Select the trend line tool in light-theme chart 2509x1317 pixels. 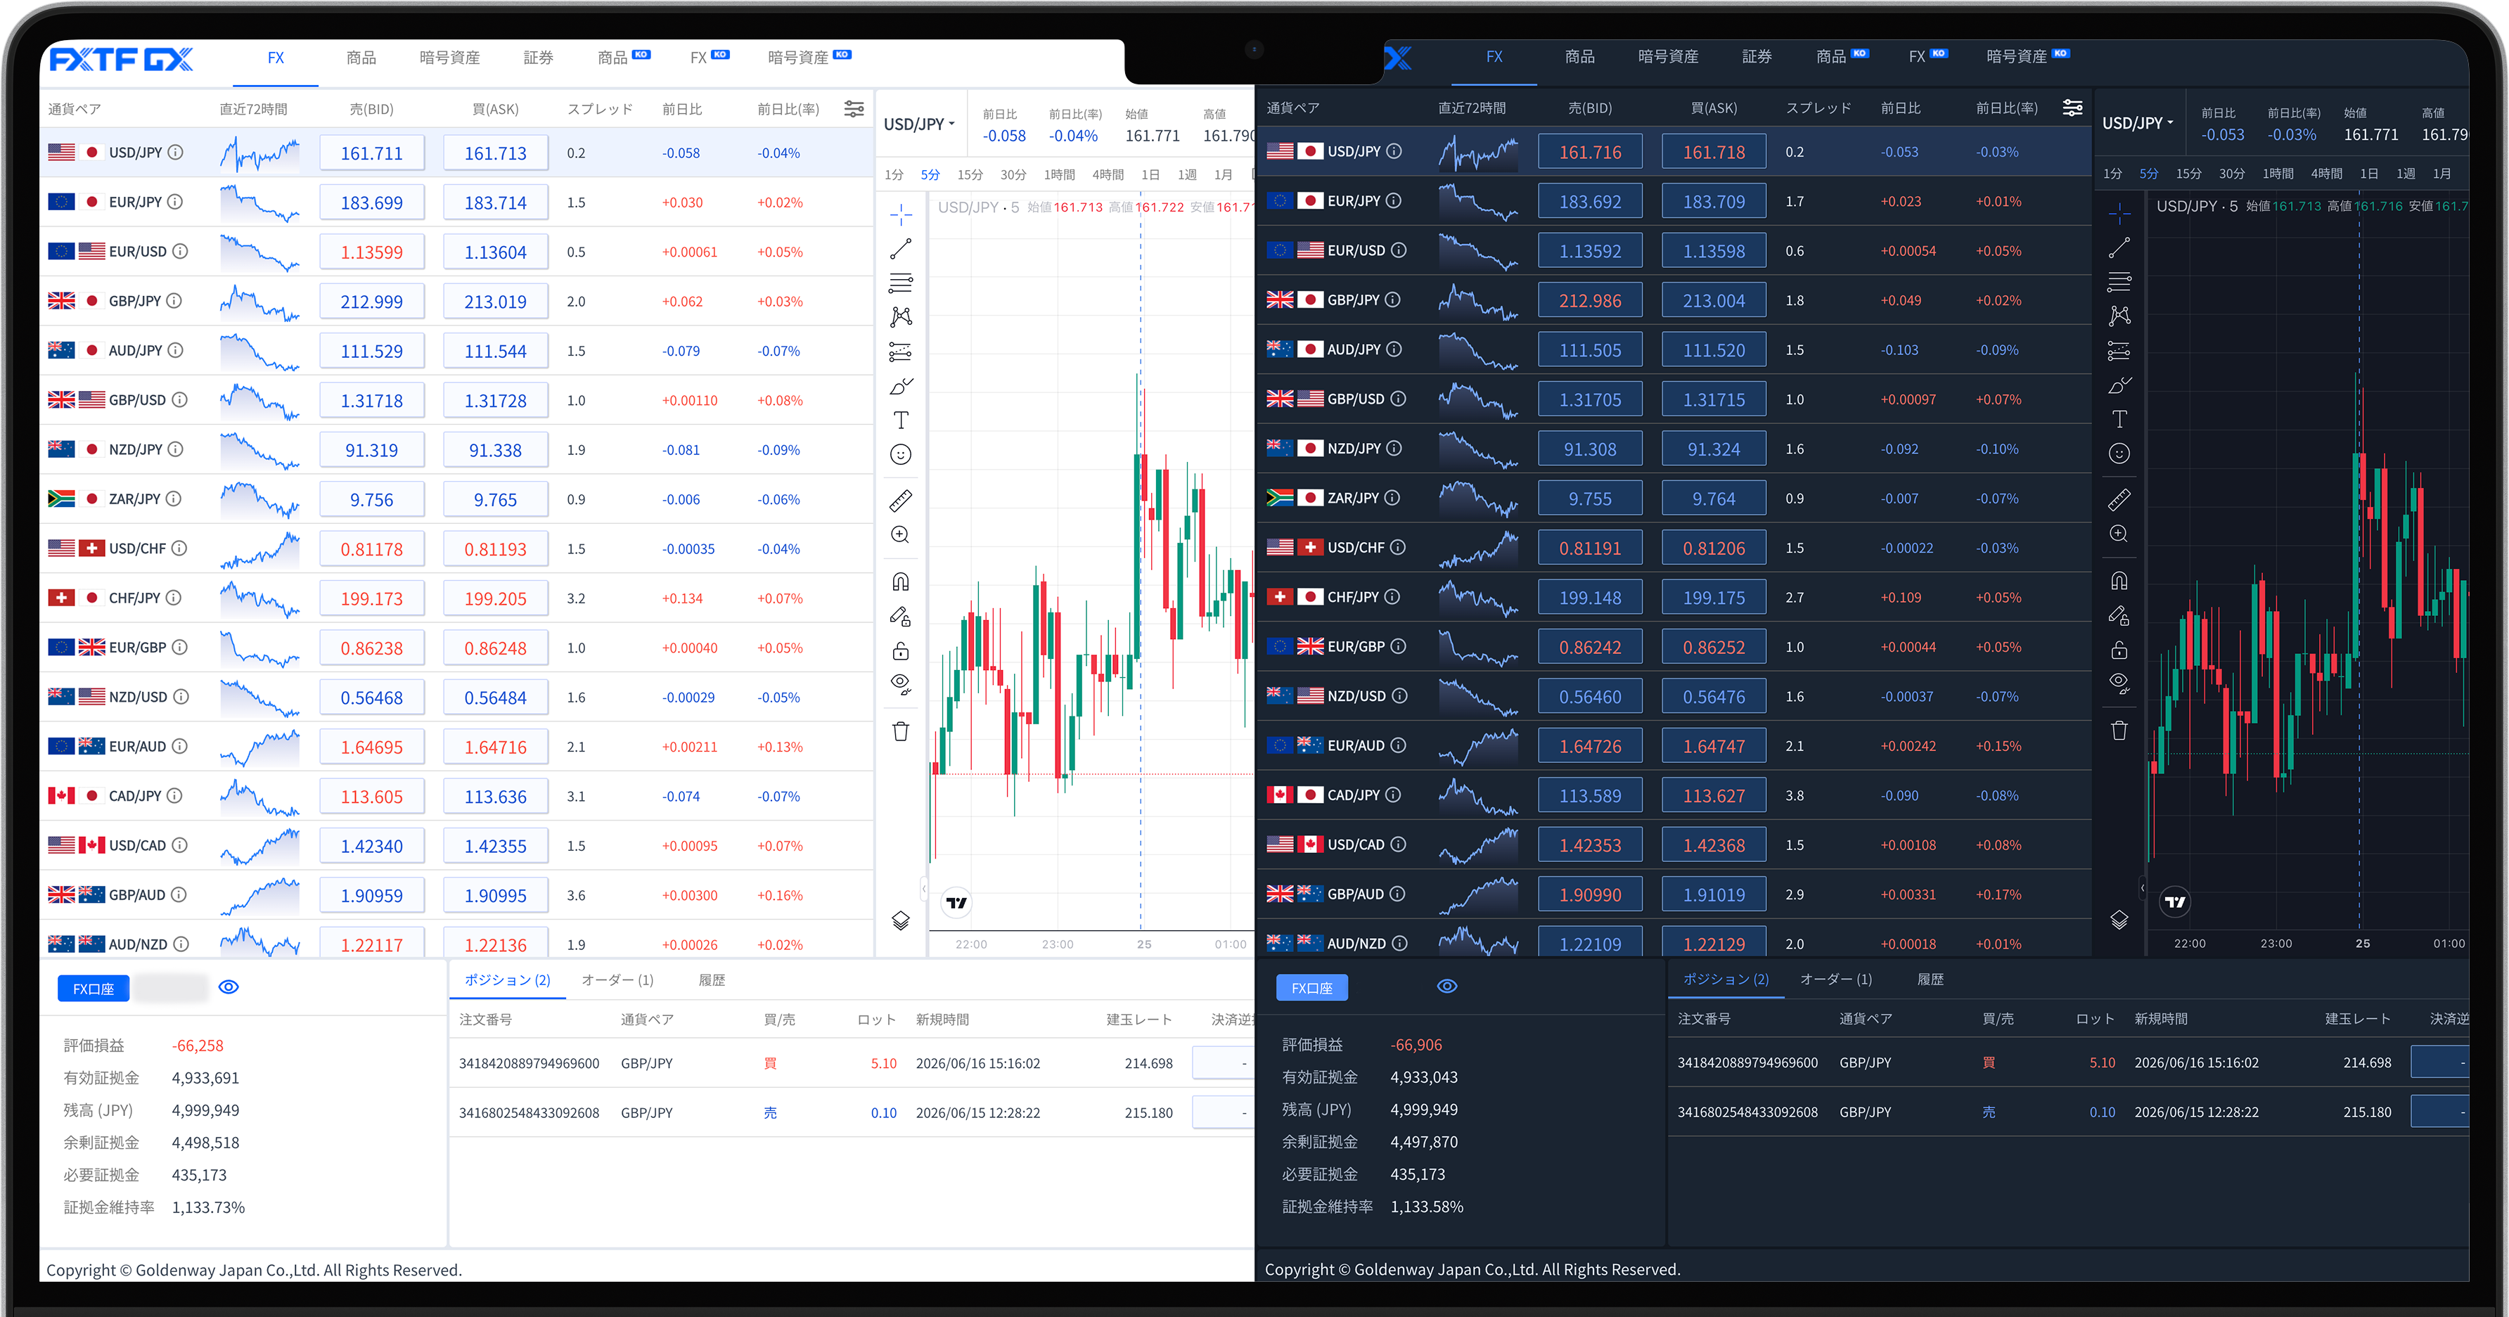click(901, 248)
